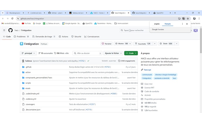
Task: Focus the Aller au dossier search field
Action: pos(87,53)
